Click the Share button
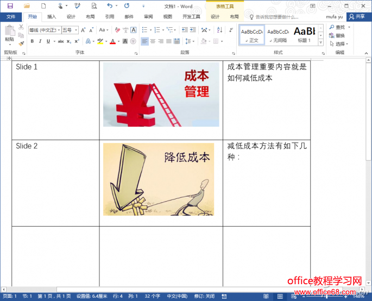This screenshot has height=301, width=372. pyautogui.click(x=357, y=16)
